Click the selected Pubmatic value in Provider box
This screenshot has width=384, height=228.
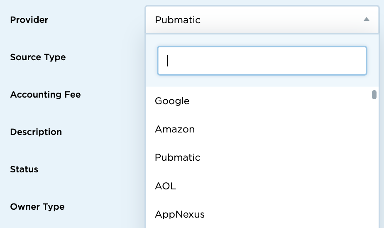[x=178, y=20]
